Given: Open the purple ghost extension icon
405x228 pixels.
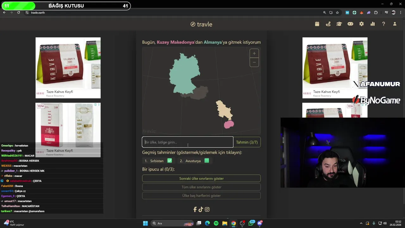Looking at the screenshot, I should [369, 13].
